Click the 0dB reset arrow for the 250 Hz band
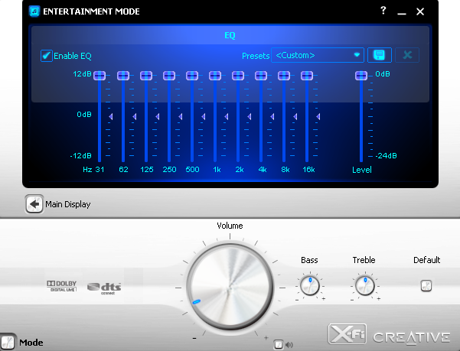 181,116
